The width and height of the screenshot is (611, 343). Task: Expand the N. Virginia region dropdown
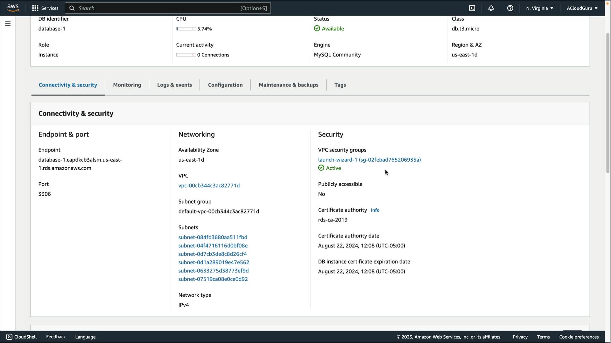point(540,8)
